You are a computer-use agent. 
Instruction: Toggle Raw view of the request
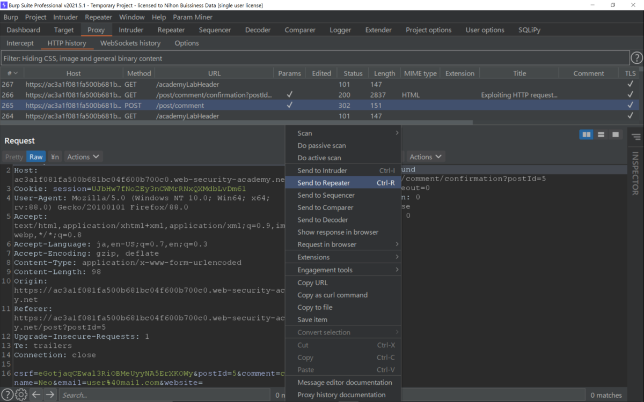pos(36,157)
